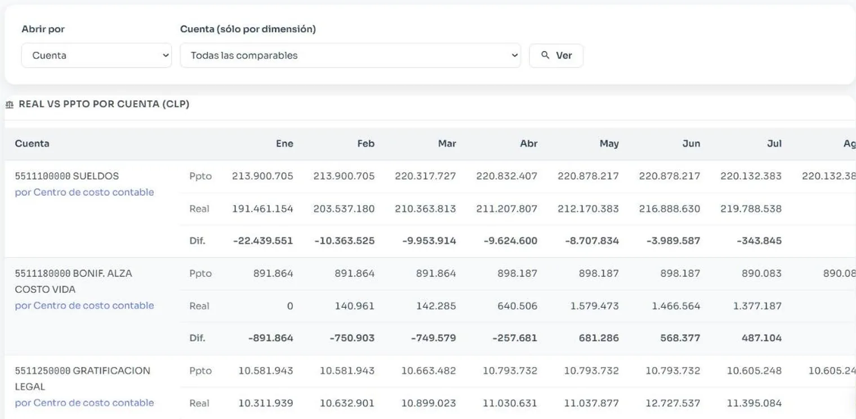Select SUELDOS Ene Dif. value -22.439.551

coord(263,241)
